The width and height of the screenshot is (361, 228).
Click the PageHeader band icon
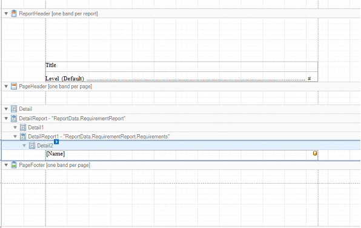14,86
